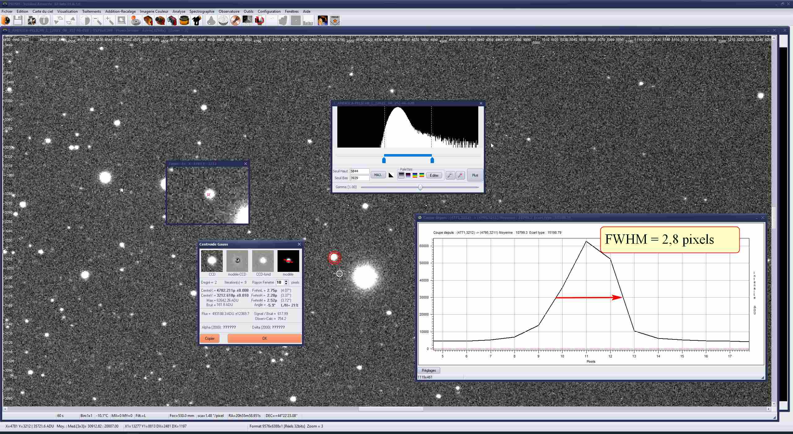Click the observatory dome toolbar icon
The image size is (793, 434).
click(x=223, y=21)
